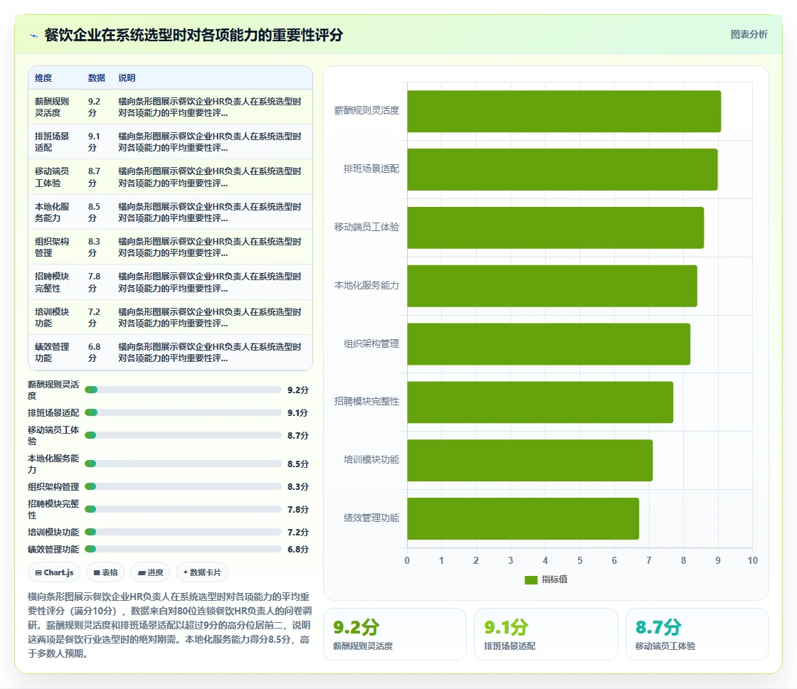Click the 9.2分 progress value label
Image resolution: width=797 pixels, height=689 pixels.
pyautogui.click(x=298, y=390)
